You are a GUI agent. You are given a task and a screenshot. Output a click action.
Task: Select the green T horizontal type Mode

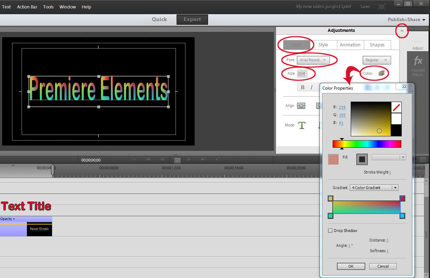pos(302,125)
